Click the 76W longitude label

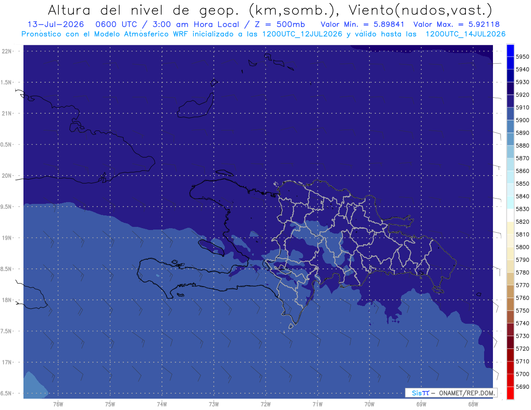[58, 403]
